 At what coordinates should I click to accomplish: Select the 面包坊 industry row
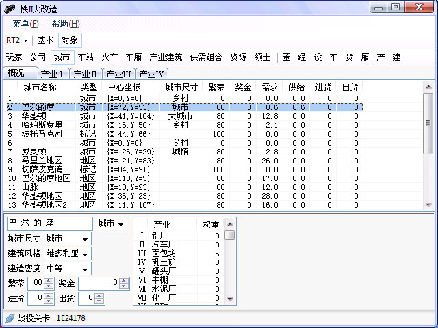pos(179,254)
